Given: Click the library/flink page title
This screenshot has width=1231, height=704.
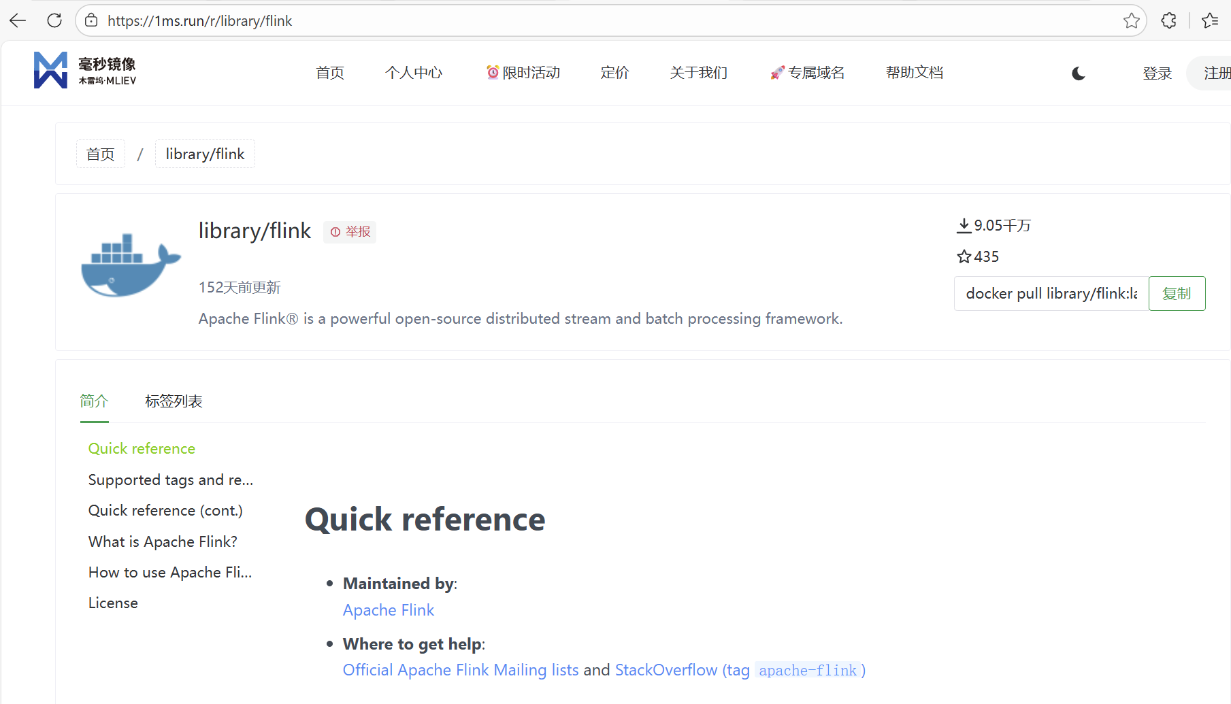Looking at the screenshot, I should 255,231.
